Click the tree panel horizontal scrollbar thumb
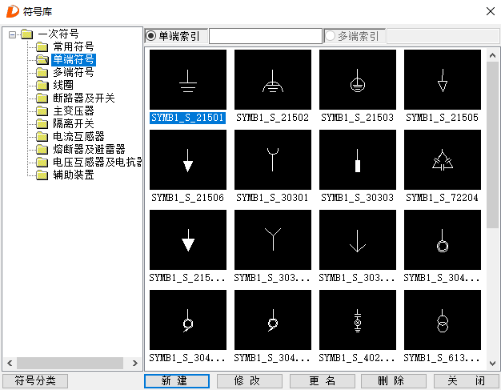The image size is (501, 390). click(70, 363)
